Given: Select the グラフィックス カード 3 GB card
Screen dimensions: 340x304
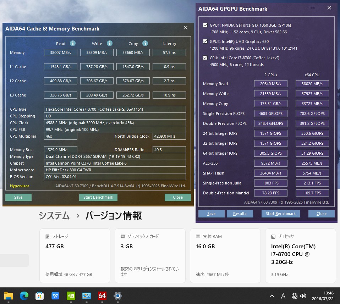Looking at the screenshot, I should click(x=150, y=256).
